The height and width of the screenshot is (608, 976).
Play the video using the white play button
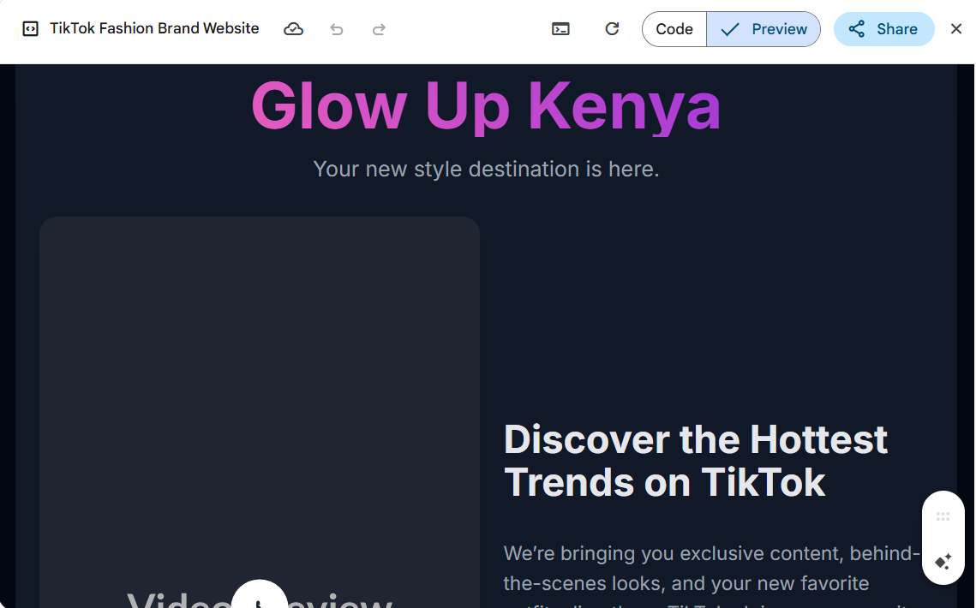click(x=259, y=597)
